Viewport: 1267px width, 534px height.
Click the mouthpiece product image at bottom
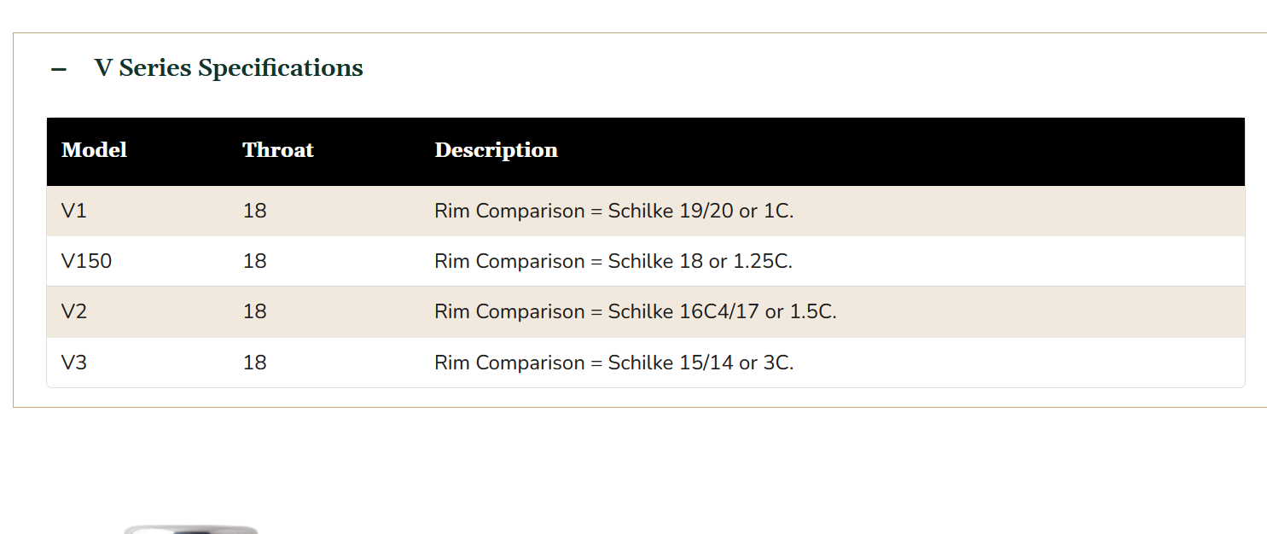(x=191, y=530)
